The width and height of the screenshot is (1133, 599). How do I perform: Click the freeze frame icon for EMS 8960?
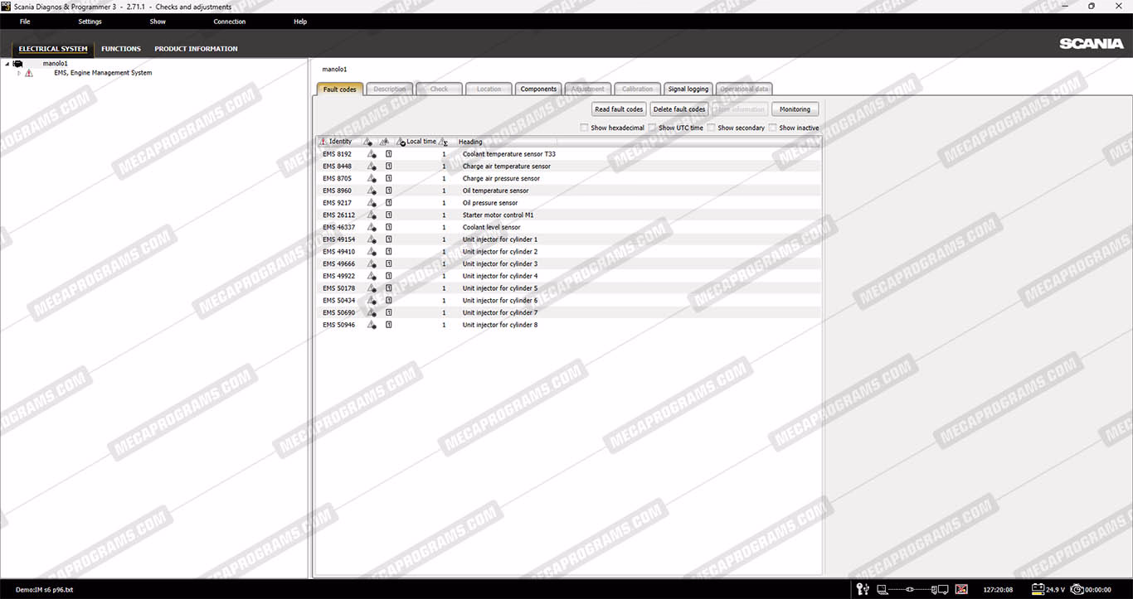click(388, 191)
